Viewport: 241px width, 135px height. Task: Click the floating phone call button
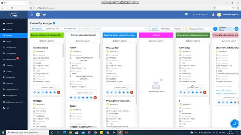[235, 124]
